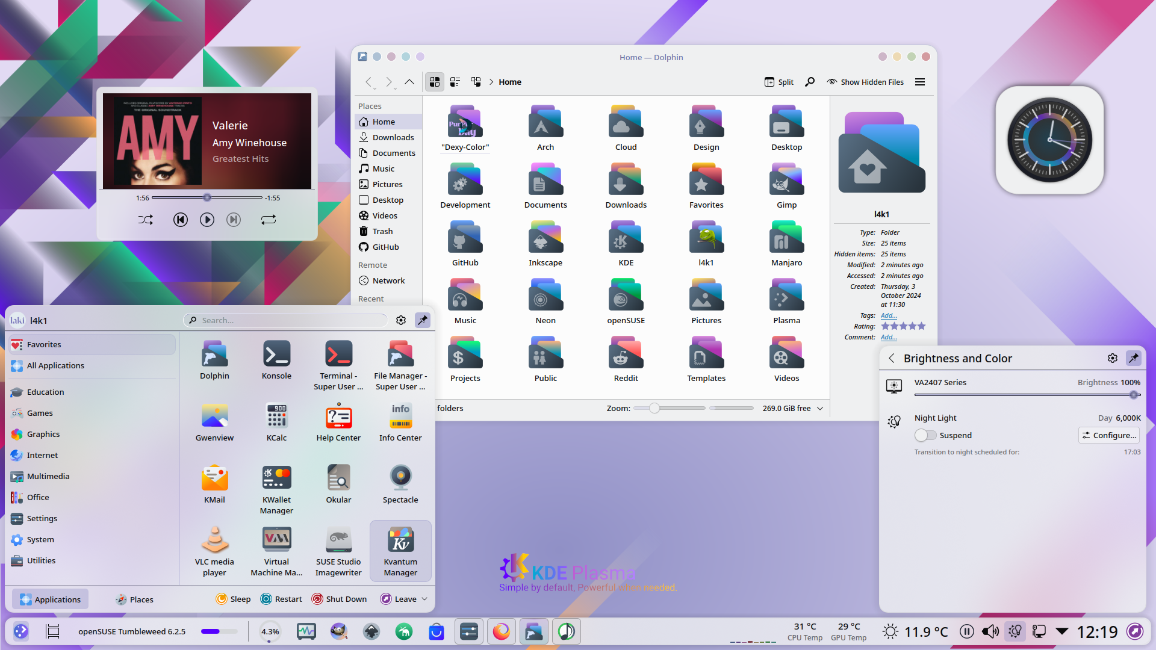Expand the free space dropdown in Dolphin status bar

pos(820,408)
